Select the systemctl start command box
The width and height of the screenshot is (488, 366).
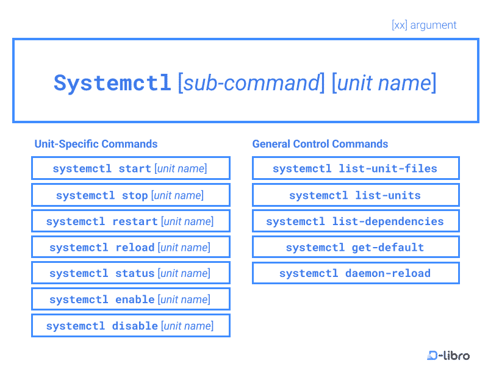131,168
